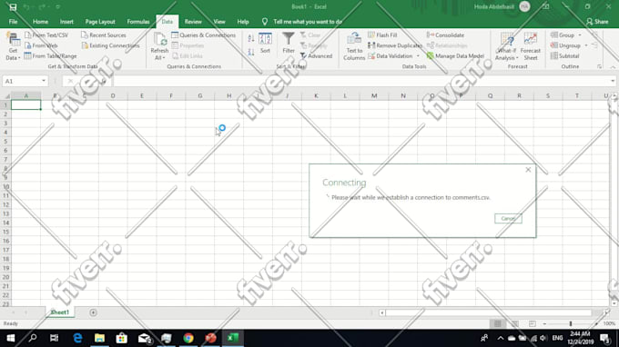The height and width of the screenshot is (347, 619).
Task: Sort ascending with the A to Z icon
Action: [x=251, y=38]
